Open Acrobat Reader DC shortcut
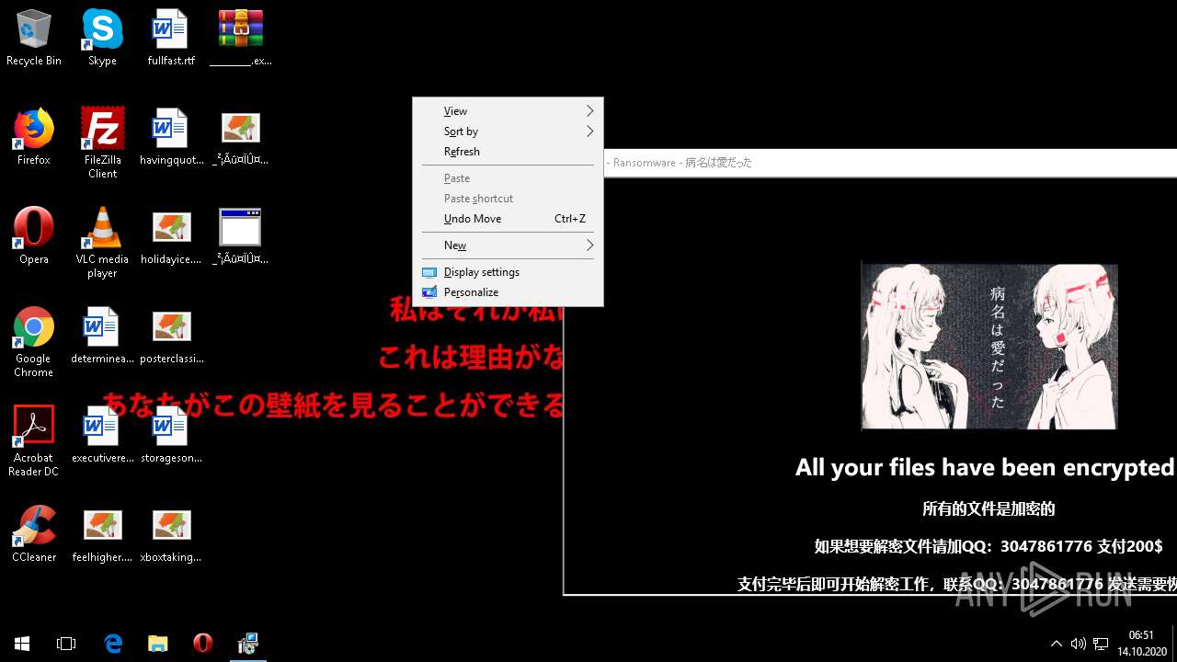Screen dimensions: 1177x662 [34, 441]
